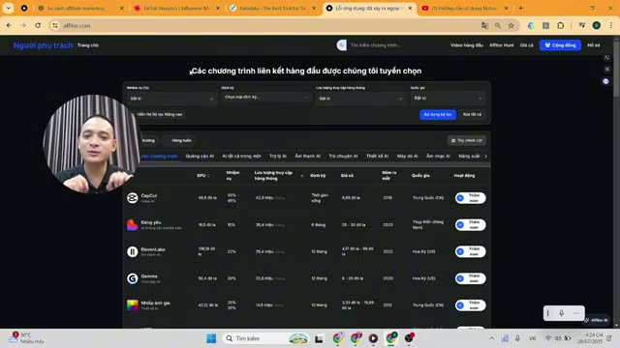Expand more AI categories with right chevron

click(486, 157)
